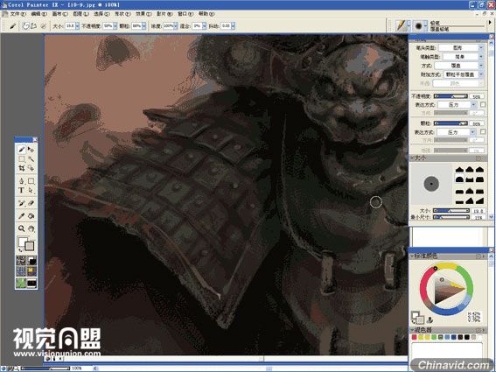Click the clone color stamp icon in Colors panel

(x=430, y=319)
